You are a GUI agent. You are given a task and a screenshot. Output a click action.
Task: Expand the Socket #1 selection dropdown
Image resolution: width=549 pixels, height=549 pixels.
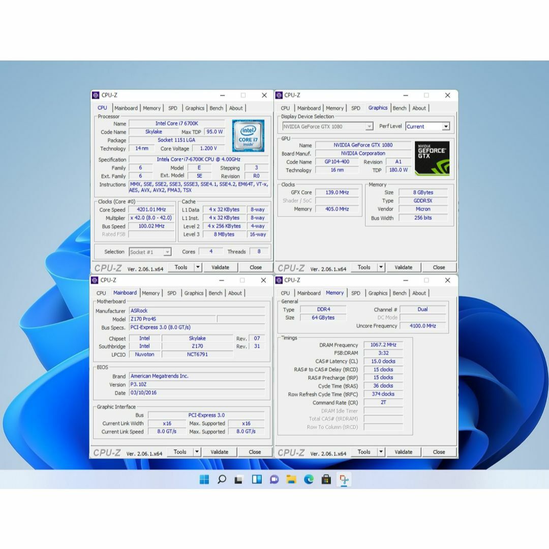[167, 252]
